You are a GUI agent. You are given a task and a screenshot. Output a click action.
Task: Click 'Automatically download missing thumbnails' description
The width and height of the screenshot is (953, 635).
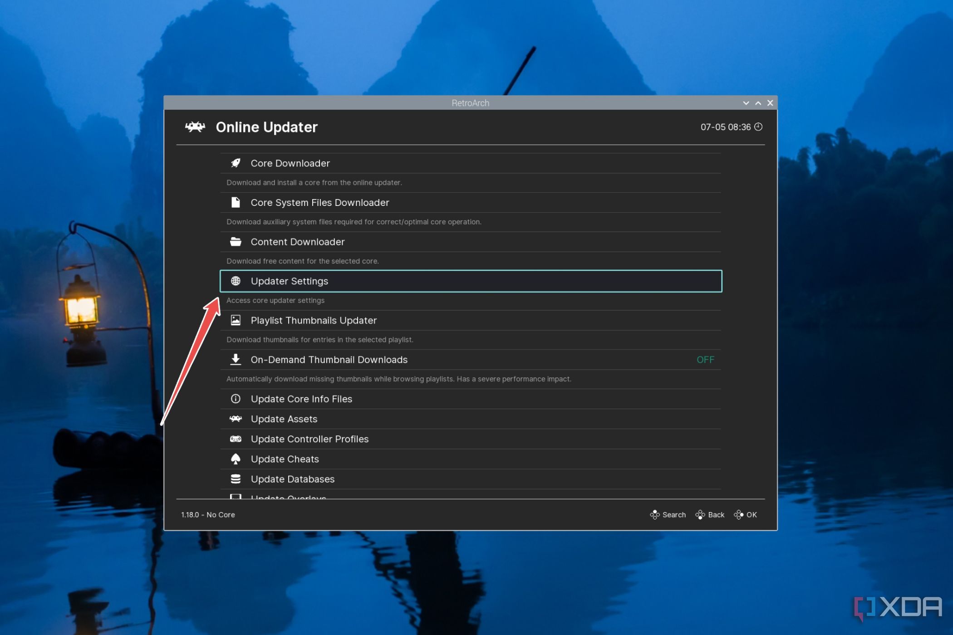tap(399, 379)
